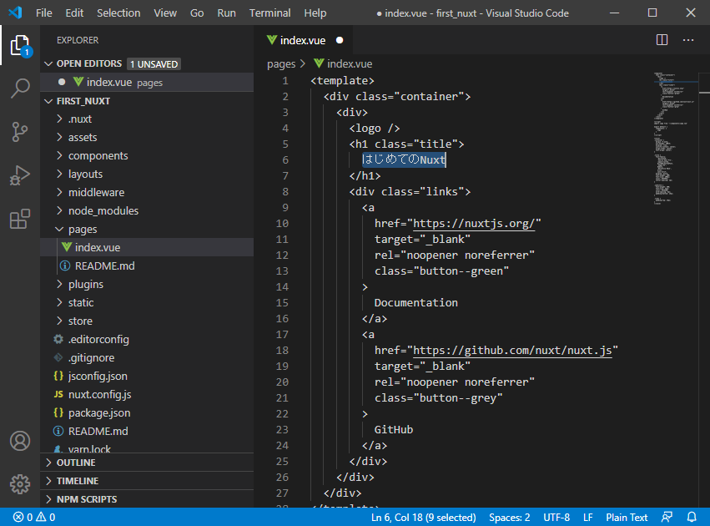Expand the assets folder
Viewport: 710px width, 526px height.
click(x=148, y=137)
